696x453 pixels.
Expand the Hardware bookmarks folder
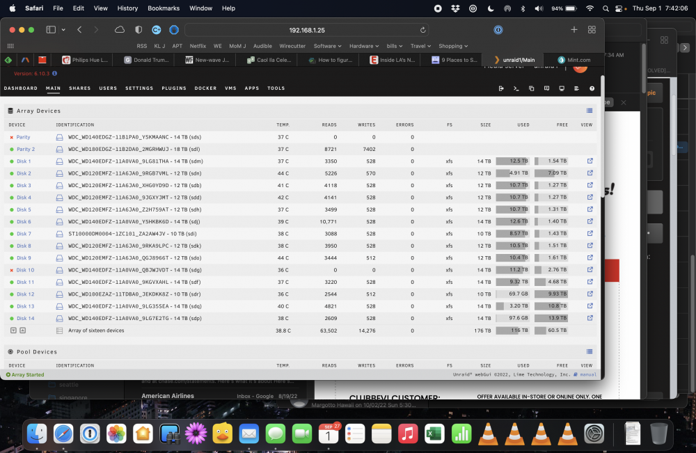coord(364,46)
